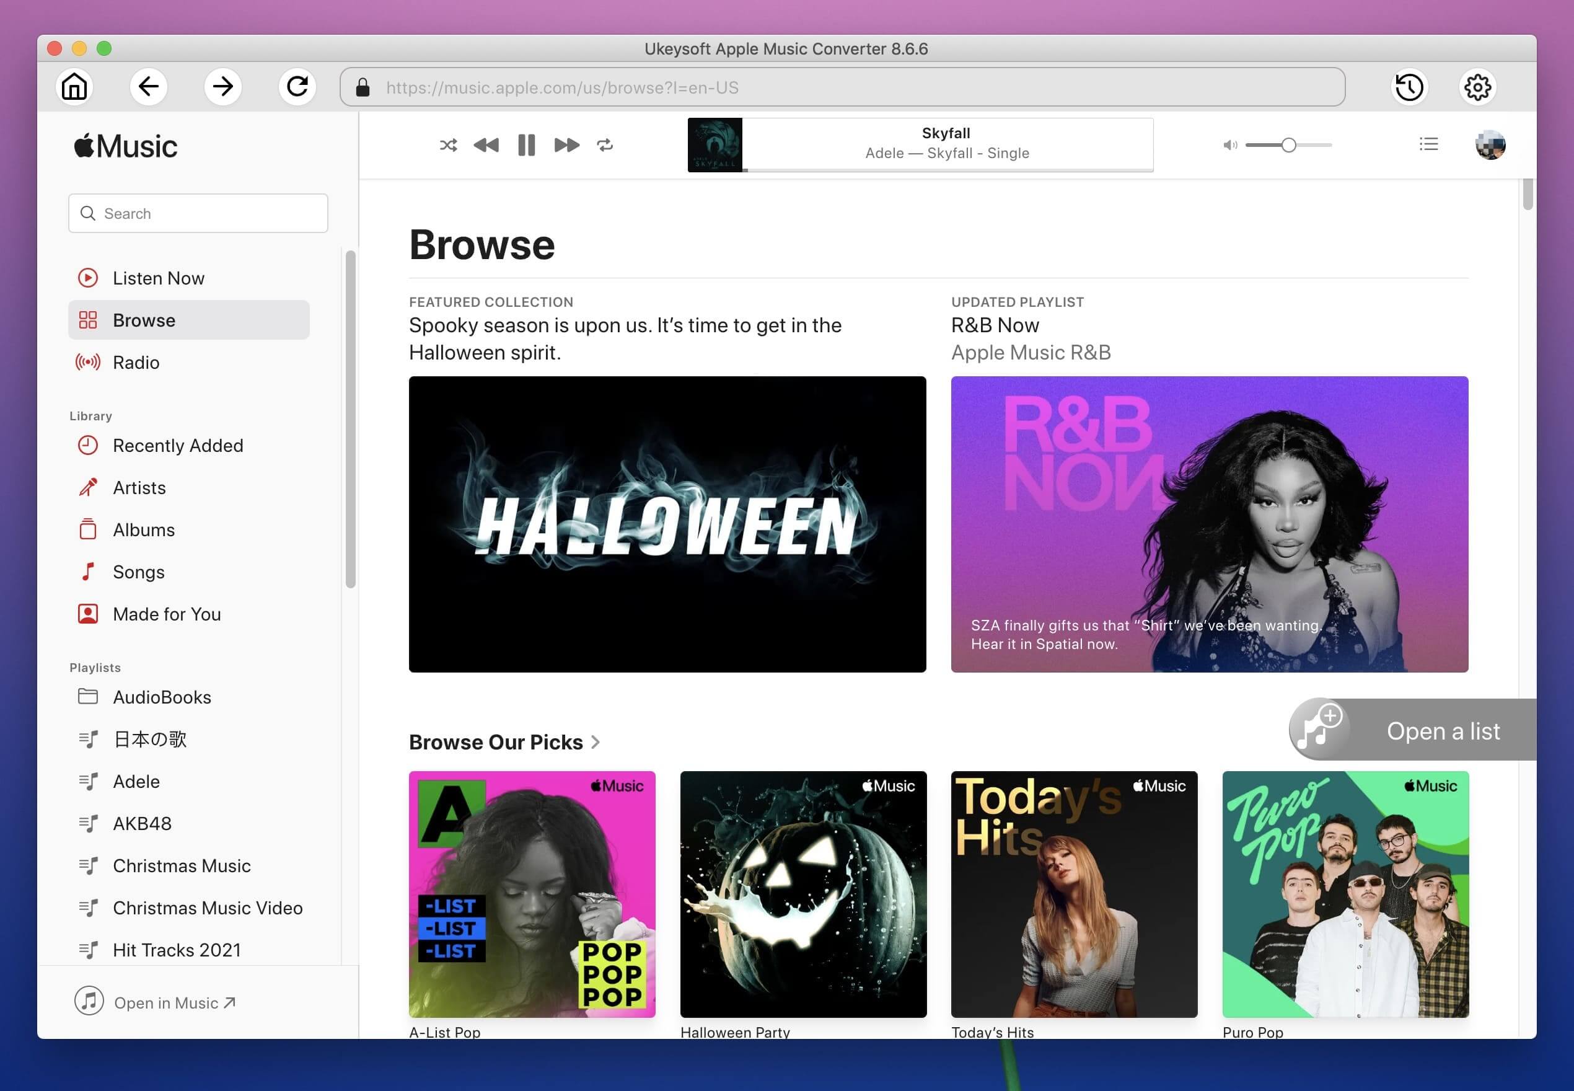
Task: Navigate to the Listen Now section
Action: point(158,279)
